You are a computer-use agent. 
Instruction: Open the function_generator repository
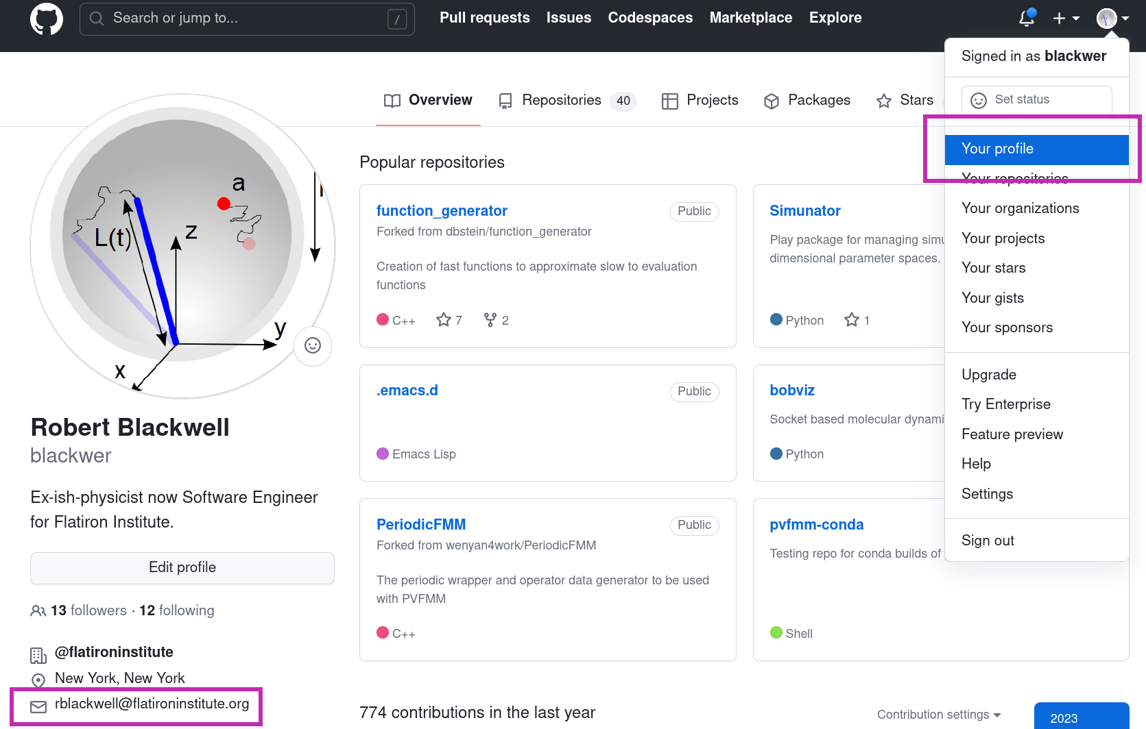click(x=442, y=211)
